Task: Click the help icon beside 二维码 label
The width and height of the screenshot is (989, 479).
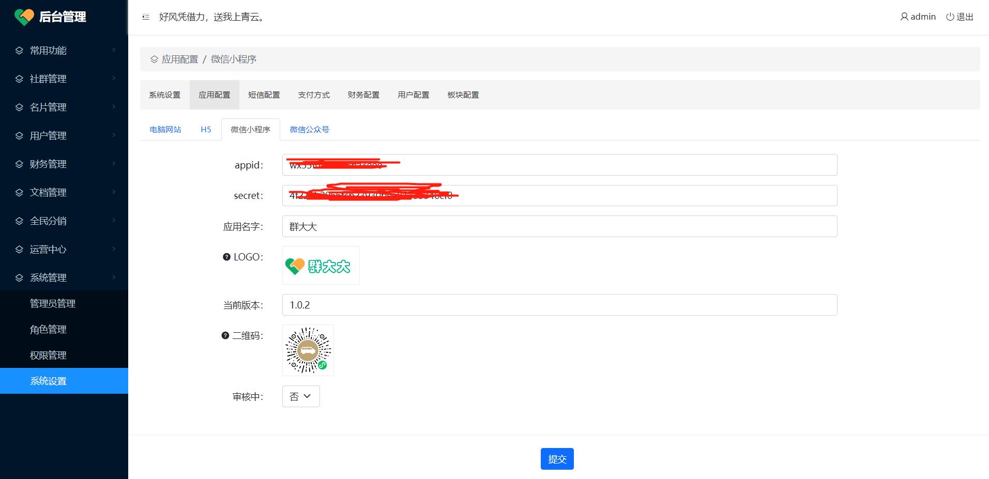Action: click(225, 335)
